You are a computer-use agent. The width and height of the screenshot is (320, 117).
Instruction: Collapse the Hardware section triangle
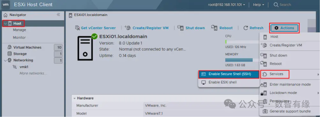click(x=74, y=98)
